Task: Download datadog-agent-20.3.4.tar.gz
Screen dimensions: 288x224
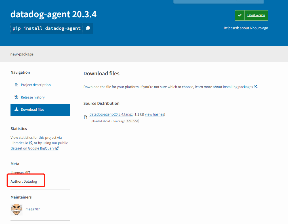Action: coord(111,114)
